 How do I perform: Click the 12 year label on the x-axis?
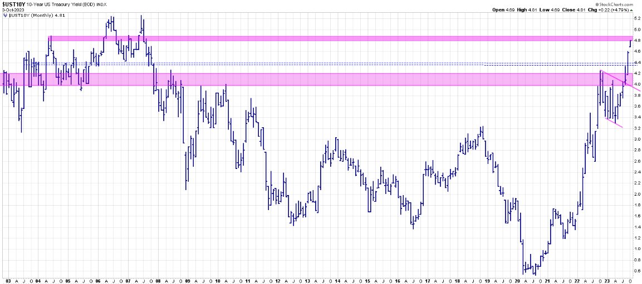coord(278,281)
